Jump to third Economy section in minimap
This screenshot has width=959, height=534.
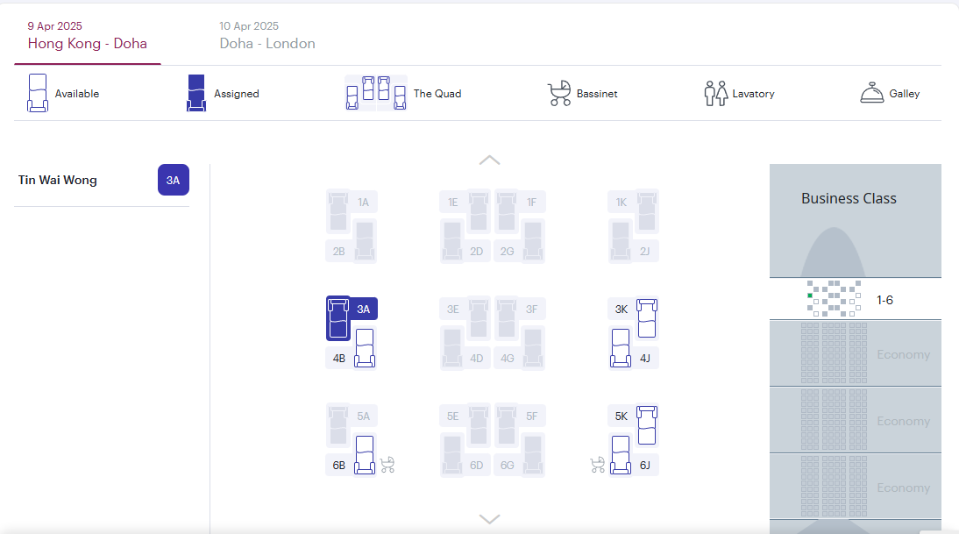click(x=855, y=487)
